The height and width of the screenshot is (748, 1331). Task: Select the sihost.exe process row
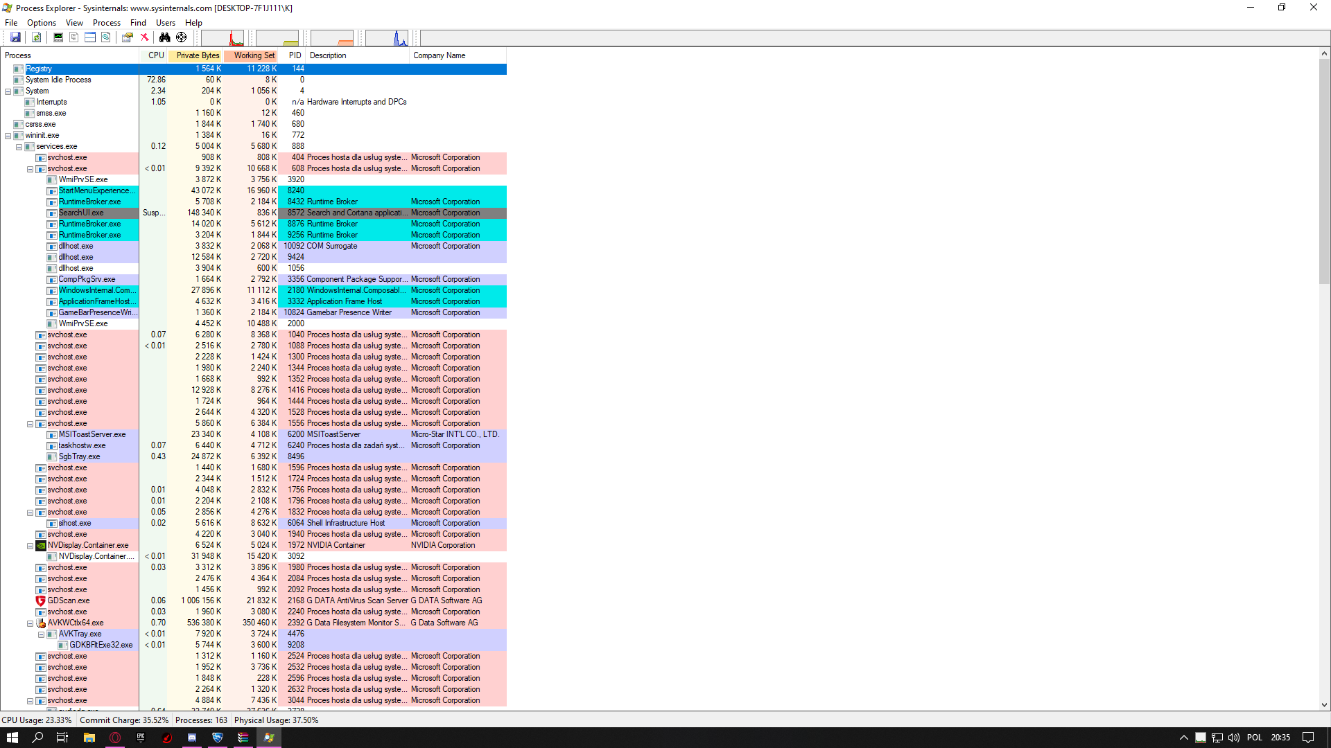(254, 523)
